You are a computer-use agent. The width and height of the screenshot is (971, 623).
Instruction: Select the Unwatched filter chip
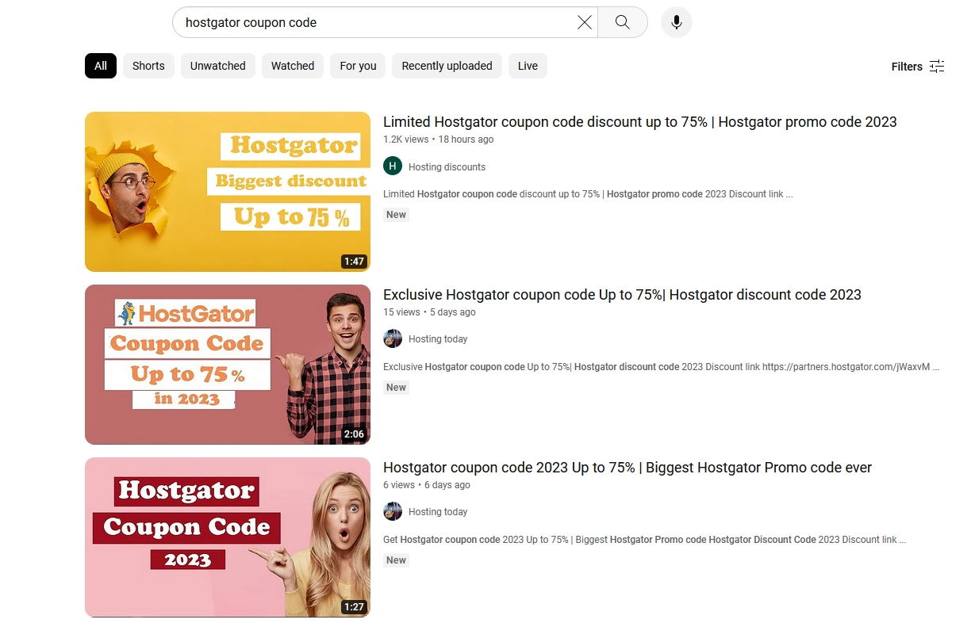218,66
